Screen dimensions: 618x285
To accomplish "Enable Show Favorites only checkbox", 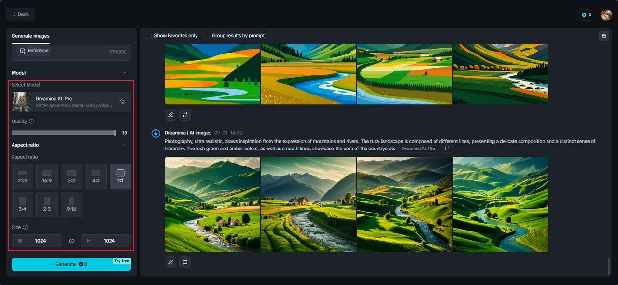I will pyautogui.click(x=149, y=36).
